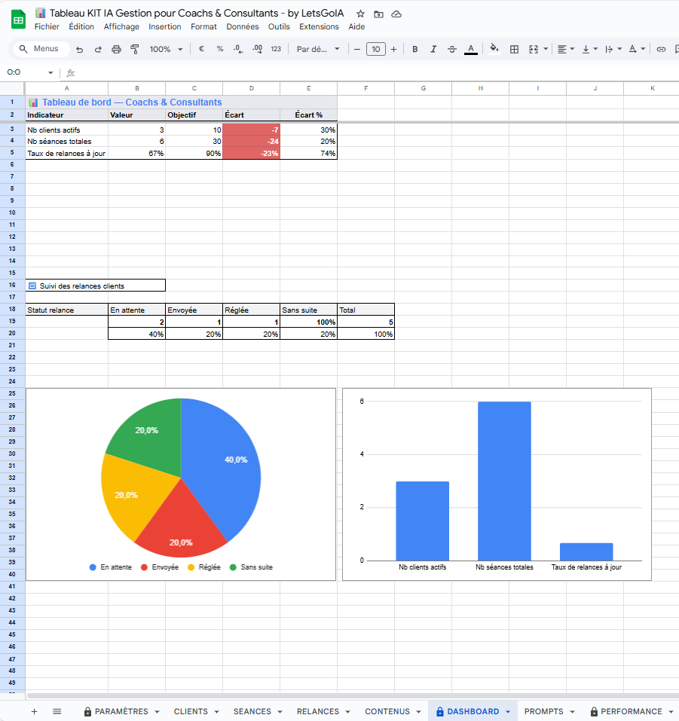Image resolution: width=679 pixels, height=721 pixels.
Task: Open the DASHBOARD tab dropdown arrow
Action: (508, 711)
